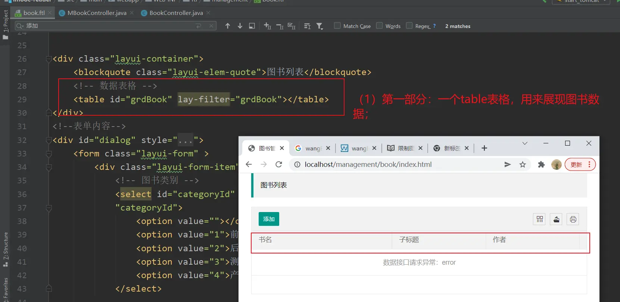The image size is (620, 302).
Task: Click the table export icon
Action: (x=556, y=219)
